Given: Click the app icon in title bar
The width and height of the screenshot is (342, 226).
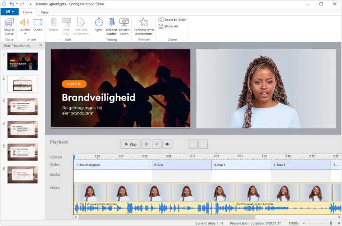Looking at the screenshot, I should click(x=4, y=4).
